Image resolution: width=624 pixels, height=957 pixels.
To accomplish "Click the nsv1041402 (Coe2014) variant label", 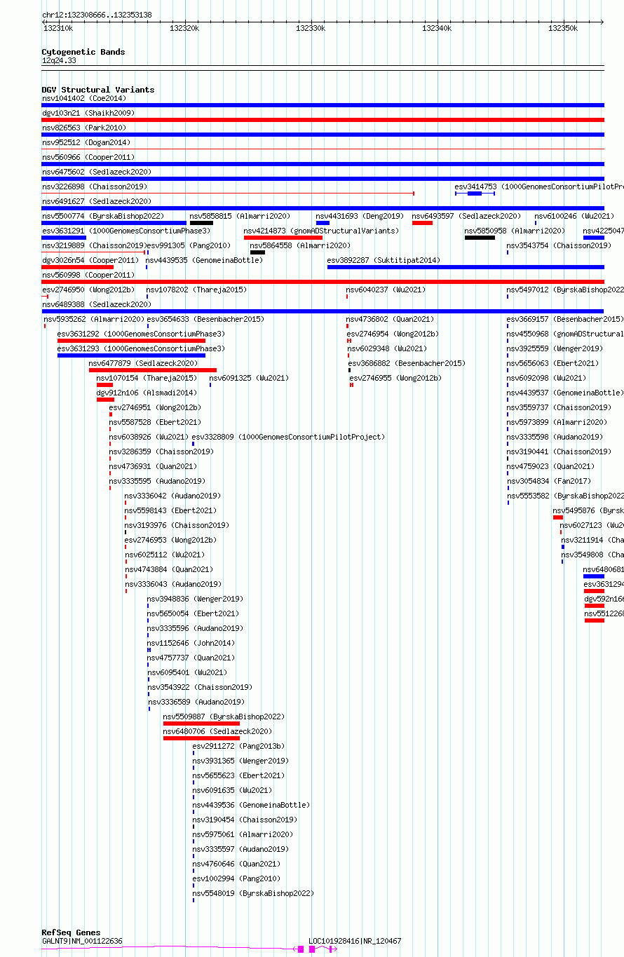I will [x=84, y=98].
